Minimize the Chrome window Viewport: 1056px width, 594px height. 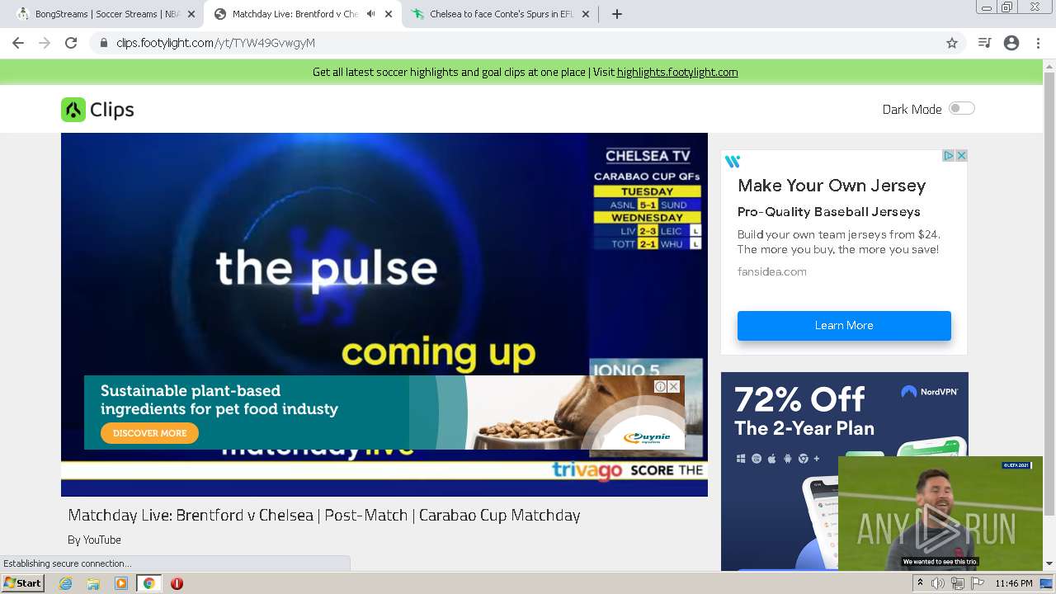[986, 7]
